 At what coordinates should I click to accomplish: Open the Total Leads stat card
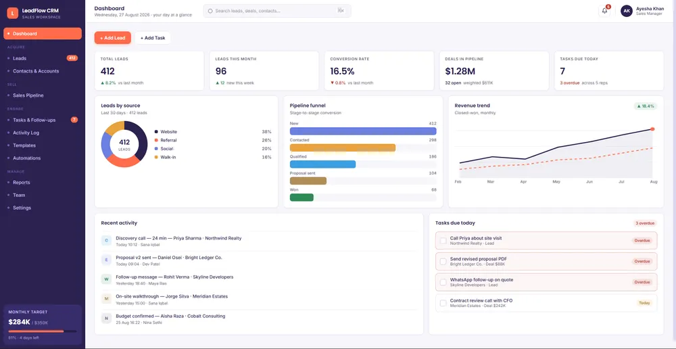(x=149, y=71)
